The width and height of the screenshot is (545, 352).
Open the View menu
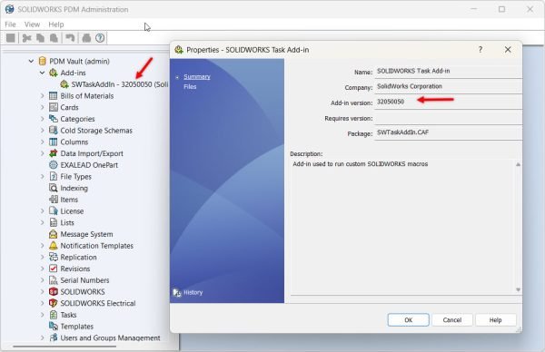point(32,24)
